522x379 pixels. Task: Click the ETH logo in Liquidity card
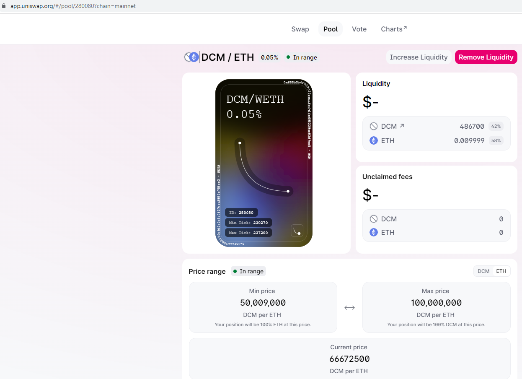click(x=374, y=140)
